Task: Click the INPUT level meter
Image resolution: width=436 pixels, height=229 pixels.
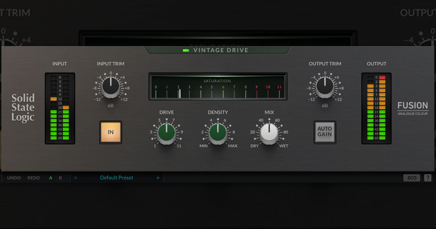Action: click(x=60, y=109)
